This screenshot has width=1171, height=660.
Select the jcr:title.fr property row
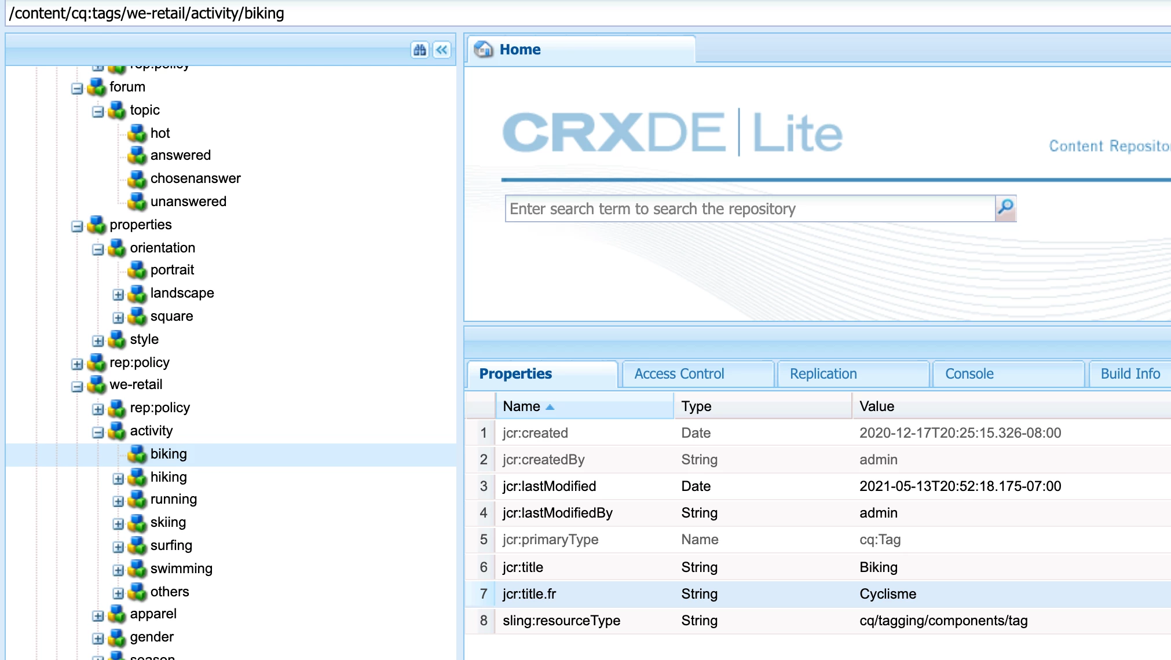pos(695,594)
